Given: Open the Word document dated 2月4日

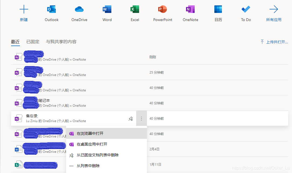Looking at the screenshot, I should pyautogui.click(x=150, y=149).
